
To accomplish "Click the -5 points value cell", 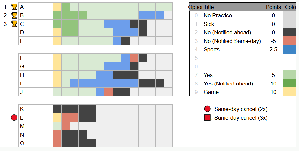I will pyautogui.click(x=273, y=41).
